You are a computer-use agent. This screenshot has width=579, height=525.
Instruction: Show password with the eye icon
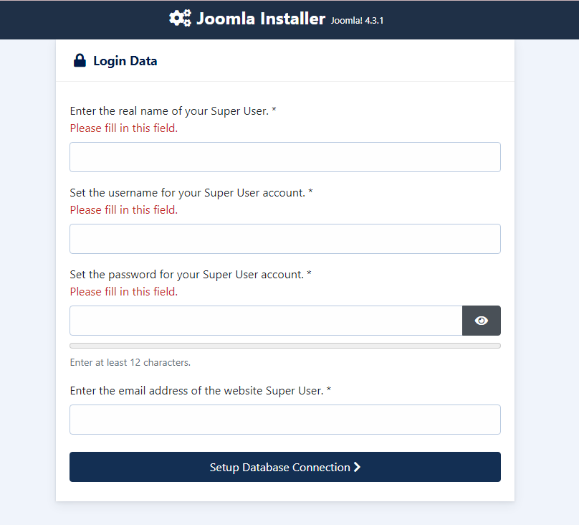coord(482,321)
